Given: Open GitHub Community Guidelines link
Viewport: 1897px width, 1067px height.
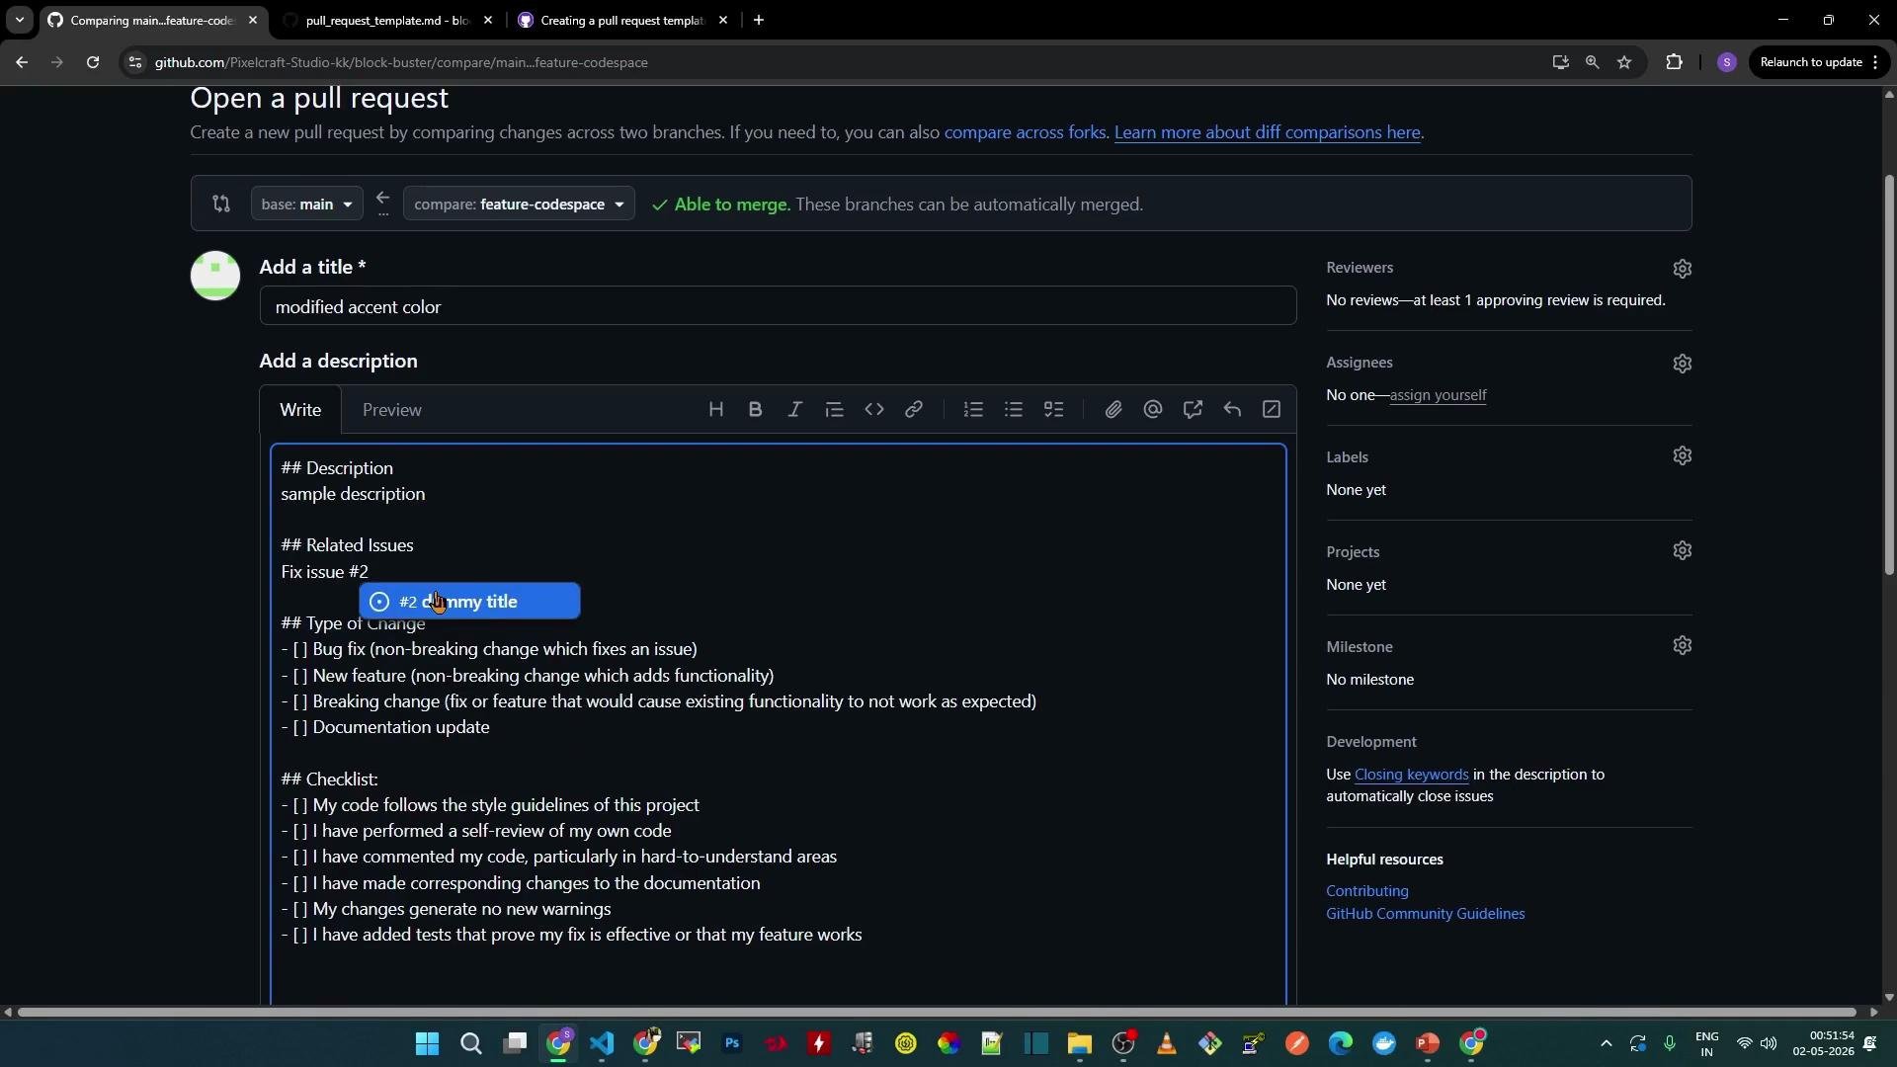Looking at the screenshot, I should 1425,914.
